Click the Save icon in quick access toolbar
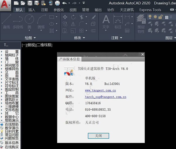This screenshot has width=176, height=149. [x=30, y=3]
